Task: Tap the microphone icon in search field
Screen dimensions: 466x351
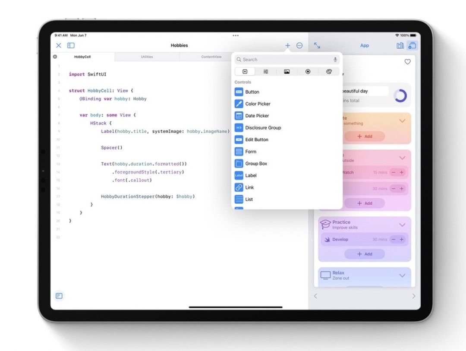Action: pyautogui.click(x=335, y=60)
